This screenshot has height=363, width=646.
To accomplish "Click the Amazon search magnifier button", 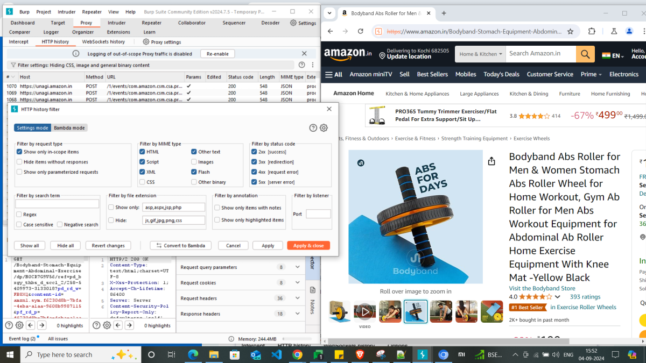I will 584,54.
